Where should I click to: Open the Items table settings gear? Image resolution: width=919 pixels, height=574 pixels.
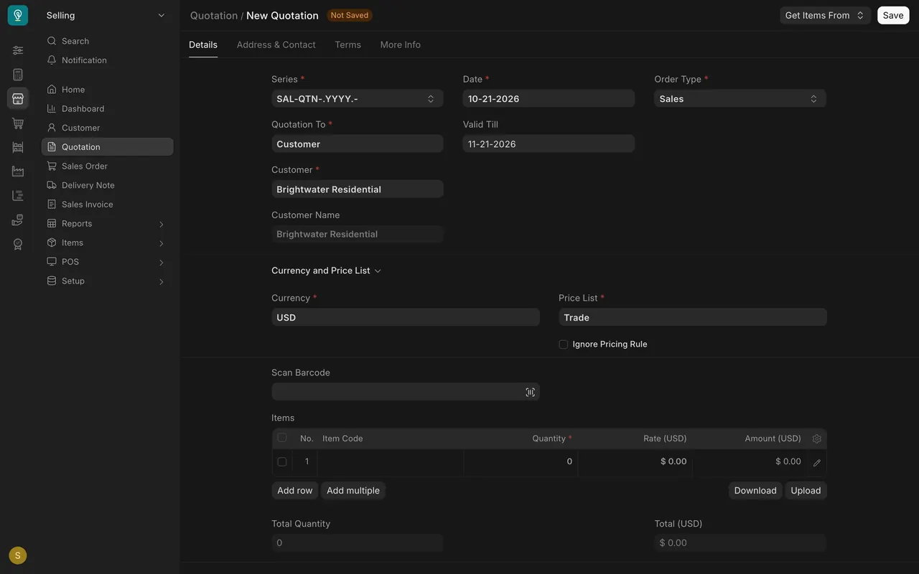point(816,438)
